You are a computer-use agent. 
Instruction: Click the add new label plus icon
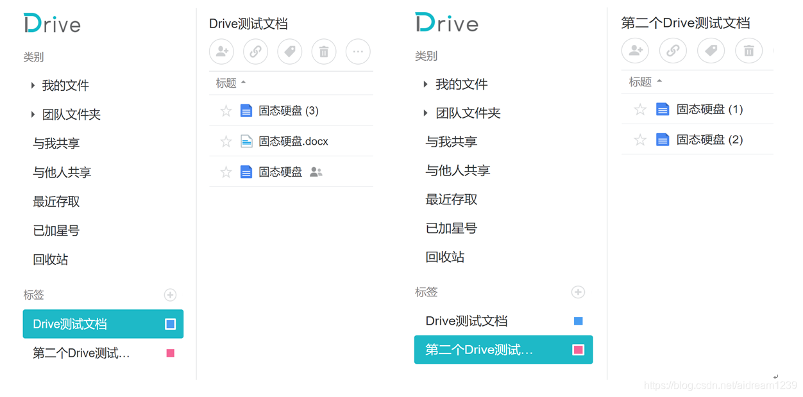point(170,295)
